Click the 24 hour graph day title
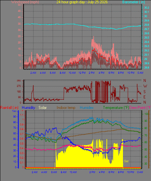 (x=82, y=2)
